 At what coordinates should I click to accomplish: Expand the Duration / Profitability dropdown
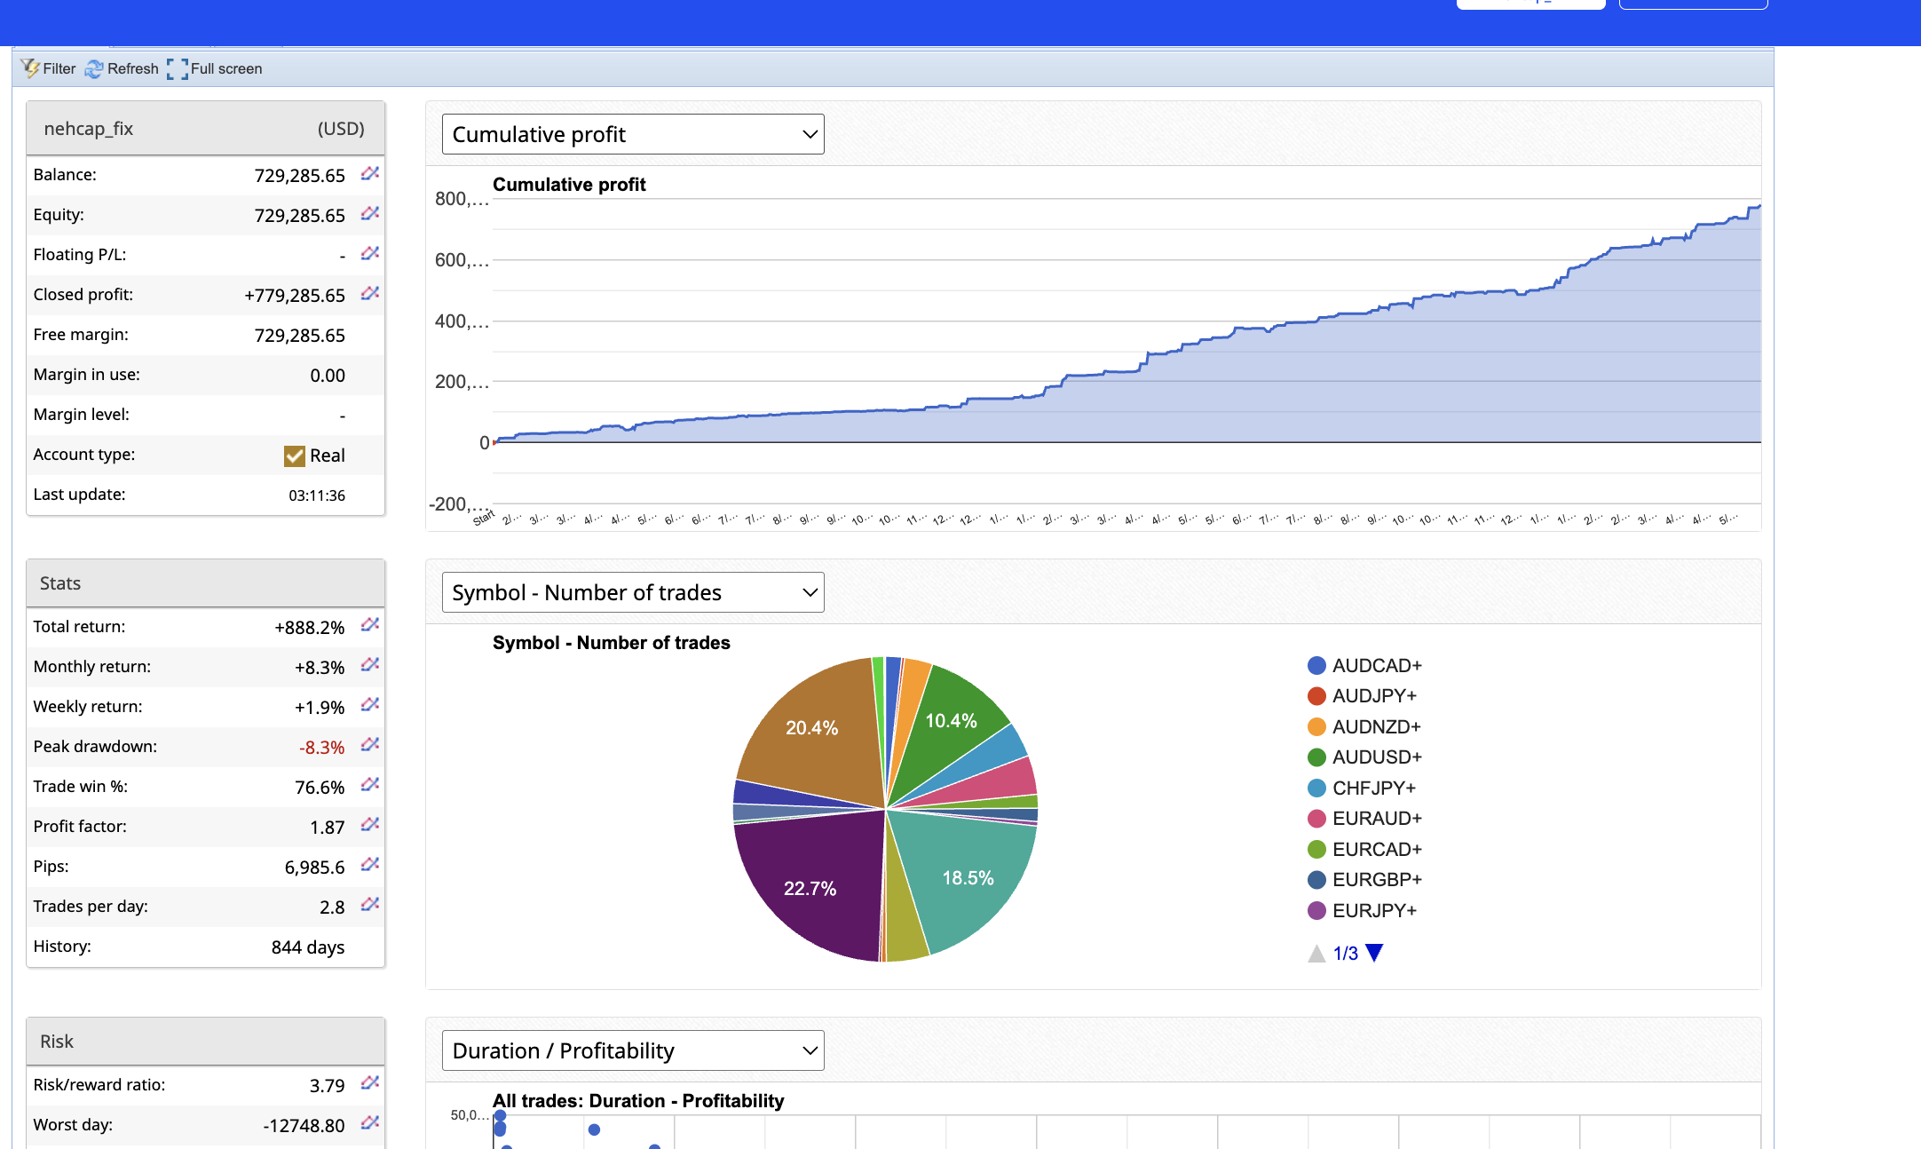(x=633, y=1050)
